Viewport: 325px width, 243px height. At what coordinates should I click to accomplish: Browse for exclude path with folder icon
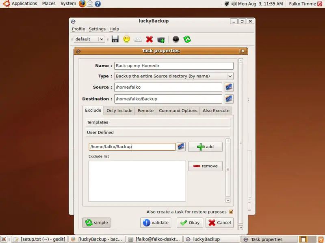pyautogui.click(x=181, y=147)
